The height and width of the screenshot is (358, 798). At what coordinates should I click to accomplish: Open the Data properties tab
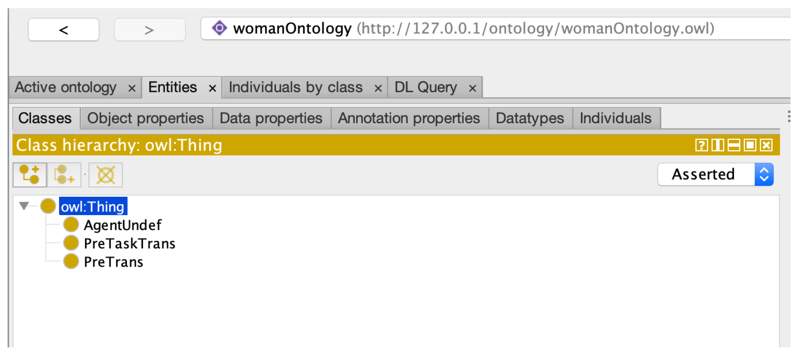point(271,118)
